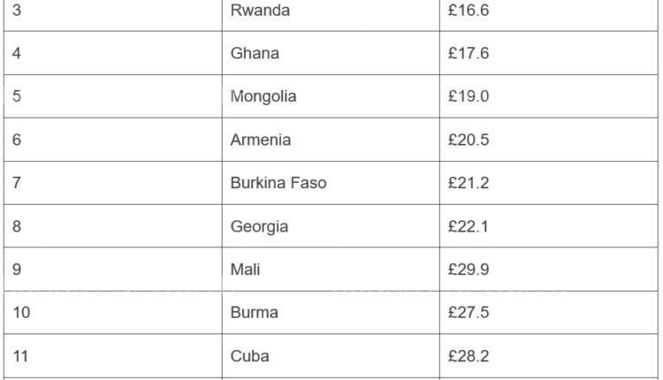Select the £21.2 value cell
The image size is (663, 380).
(469, 183)
